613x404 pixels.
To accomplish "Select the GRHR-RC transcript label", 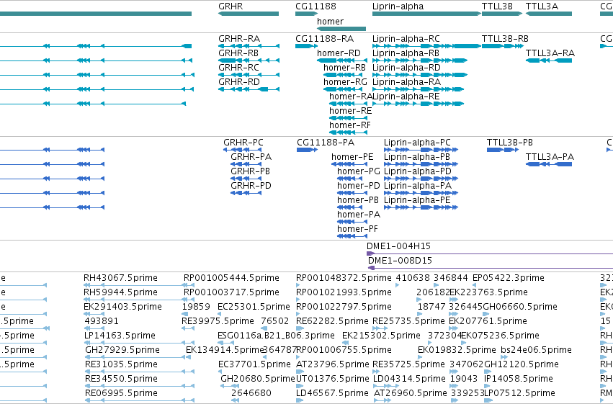I will click(x=238, y=67).
